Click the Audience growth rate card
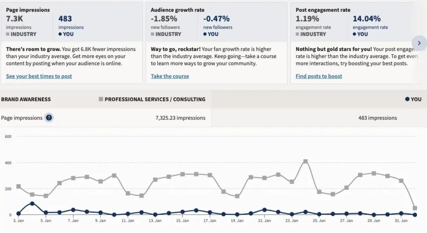Viewport: 427px width, 233px height. click(216, 43)
